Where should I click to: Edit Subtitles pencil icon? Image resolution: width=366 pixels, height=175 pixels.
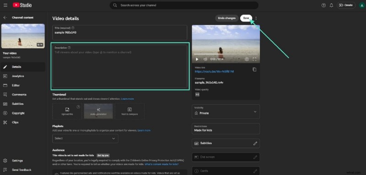click(x=255, y=144)
